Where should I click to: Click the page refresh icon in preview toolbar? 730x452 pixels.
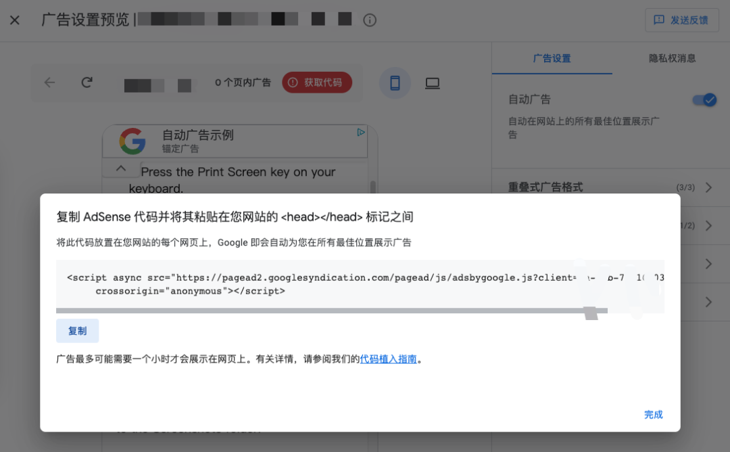87,82
